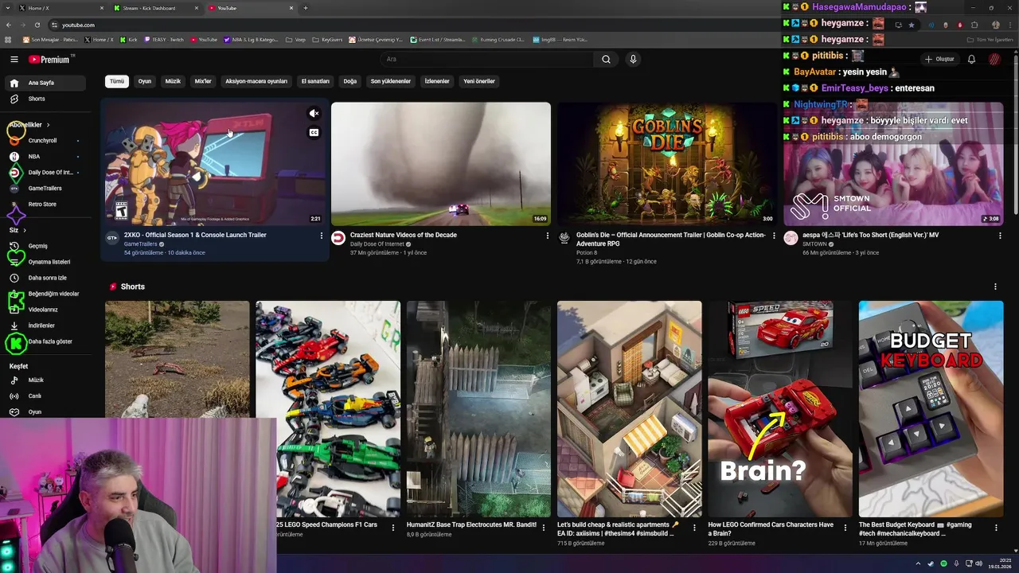
Task: Open Craziest Nature Videos tornado thumbnail
Action: [441, 164]
